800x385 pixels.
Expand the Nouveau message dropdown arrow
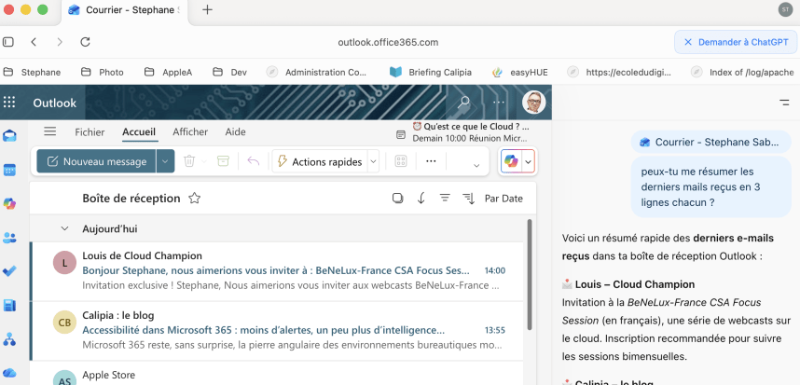coord(165,161)
